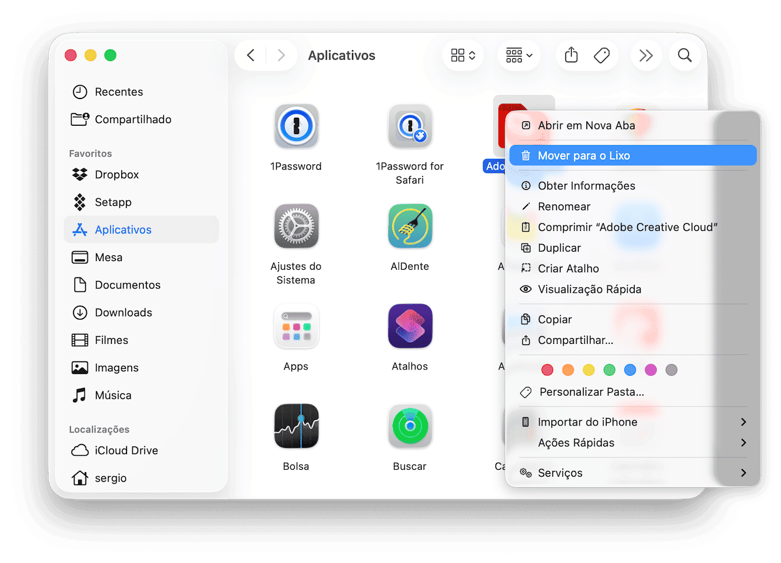The image size is (781, 563).
Task: Choose Personalizar Pasta...
Action: point(633,392)
